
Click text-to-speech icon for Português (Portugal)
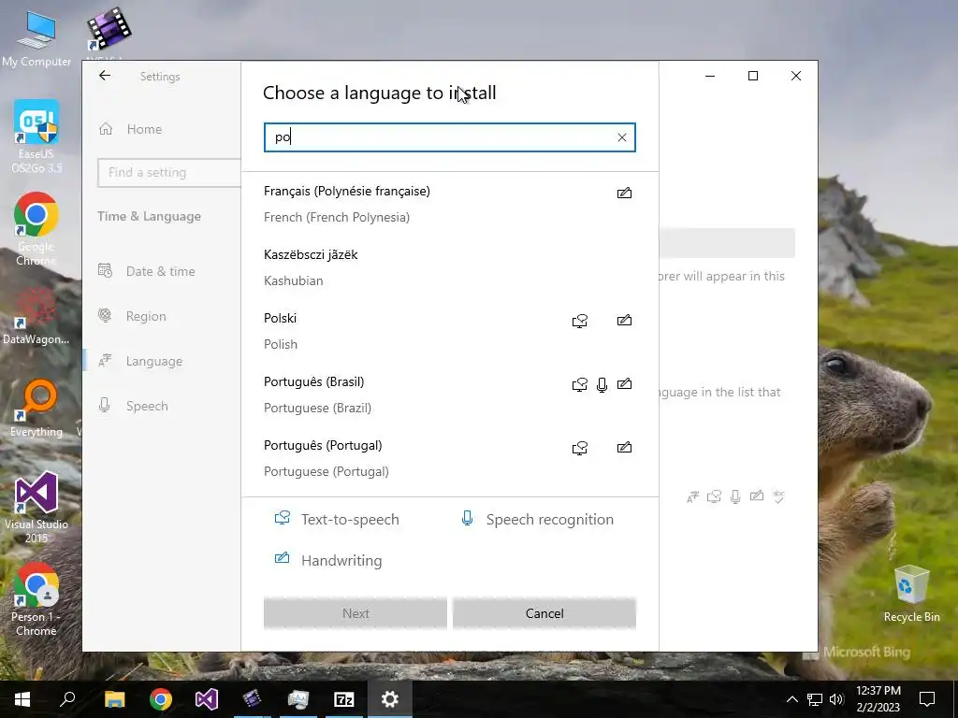point(579,448)
